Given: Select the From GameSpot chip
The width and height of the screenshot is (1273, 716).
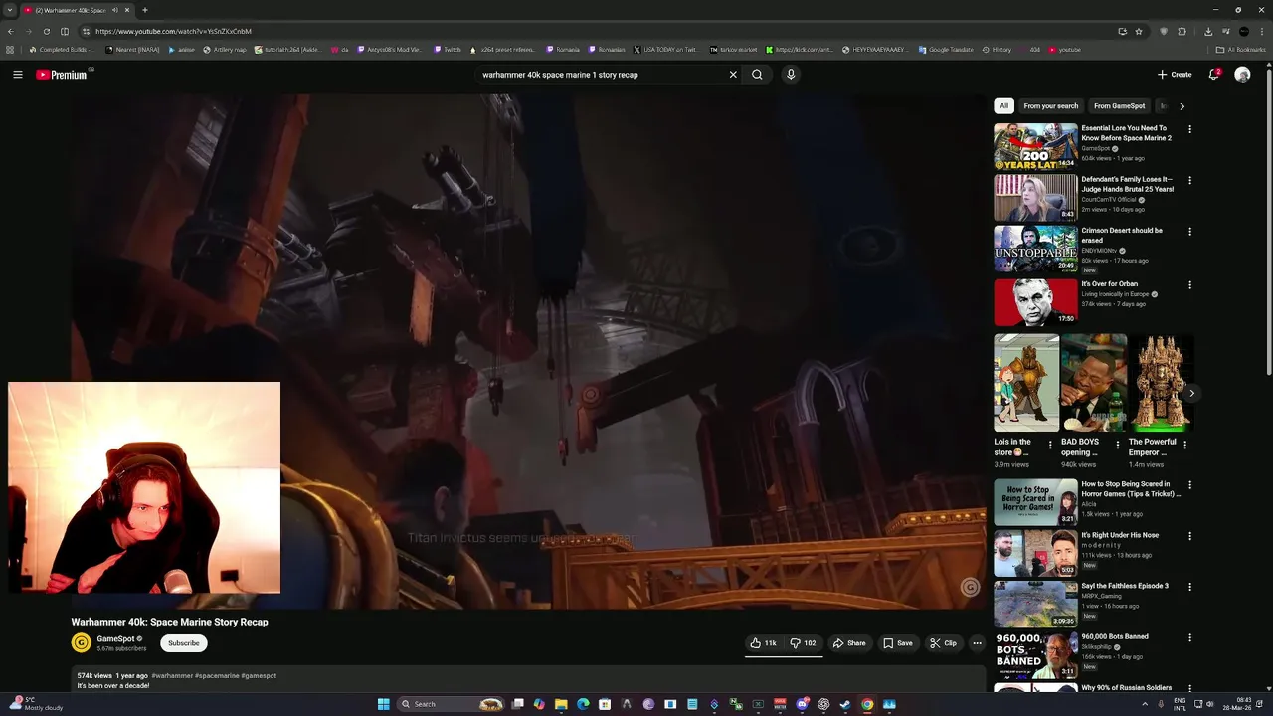Looking at the screenshot, I should [1120, 106].
